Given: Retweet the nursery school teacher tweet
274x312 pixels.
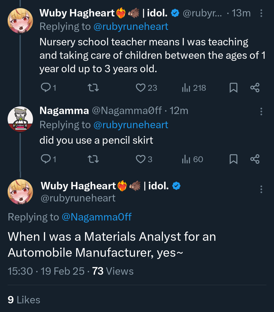Looking at the screenshot, I should point(93,88).
